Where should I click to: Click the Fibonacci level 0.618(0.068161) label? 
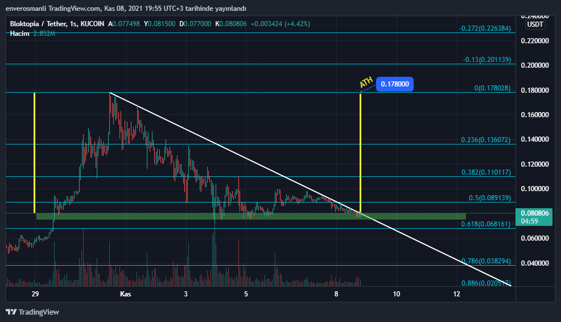486,224
